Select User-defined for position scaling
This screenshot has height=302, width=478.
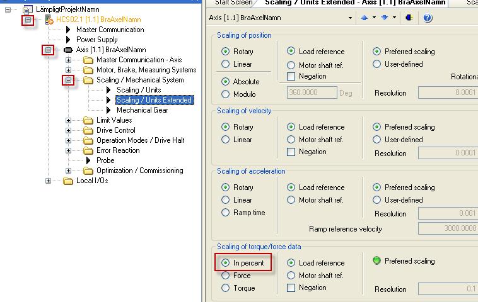(x=377, y=64)
